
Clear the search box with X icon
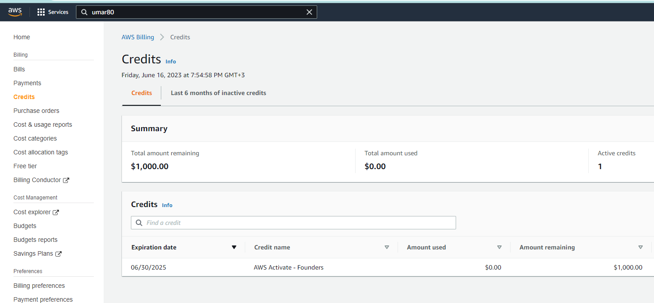pyautogui.click(x=309, y=12)
